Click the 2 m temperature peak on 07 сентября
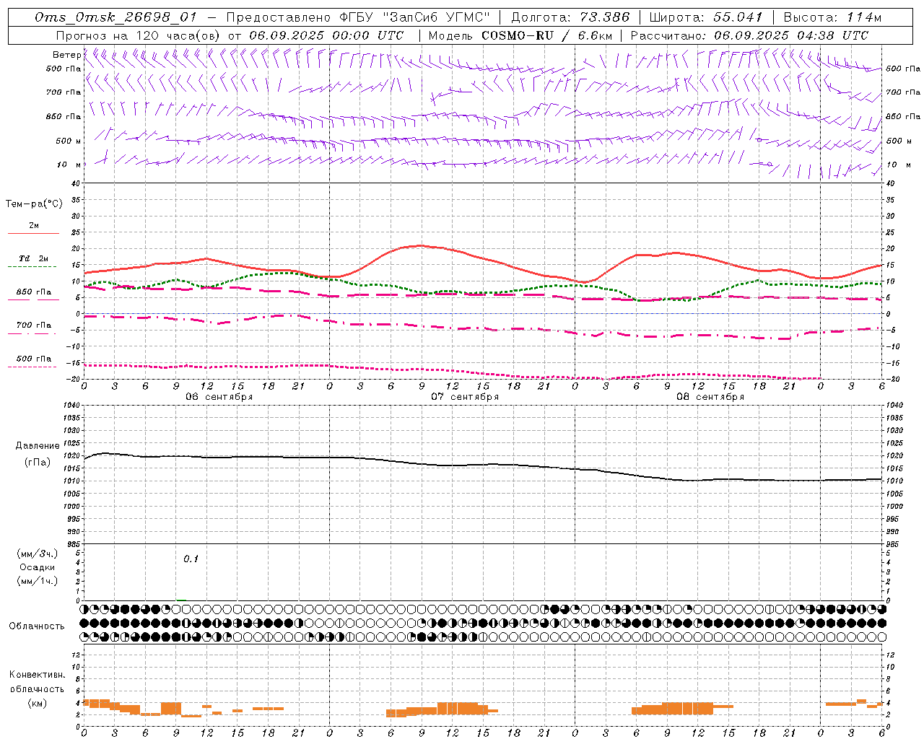The width and height of the screenshot is (924, 739). 421,245
